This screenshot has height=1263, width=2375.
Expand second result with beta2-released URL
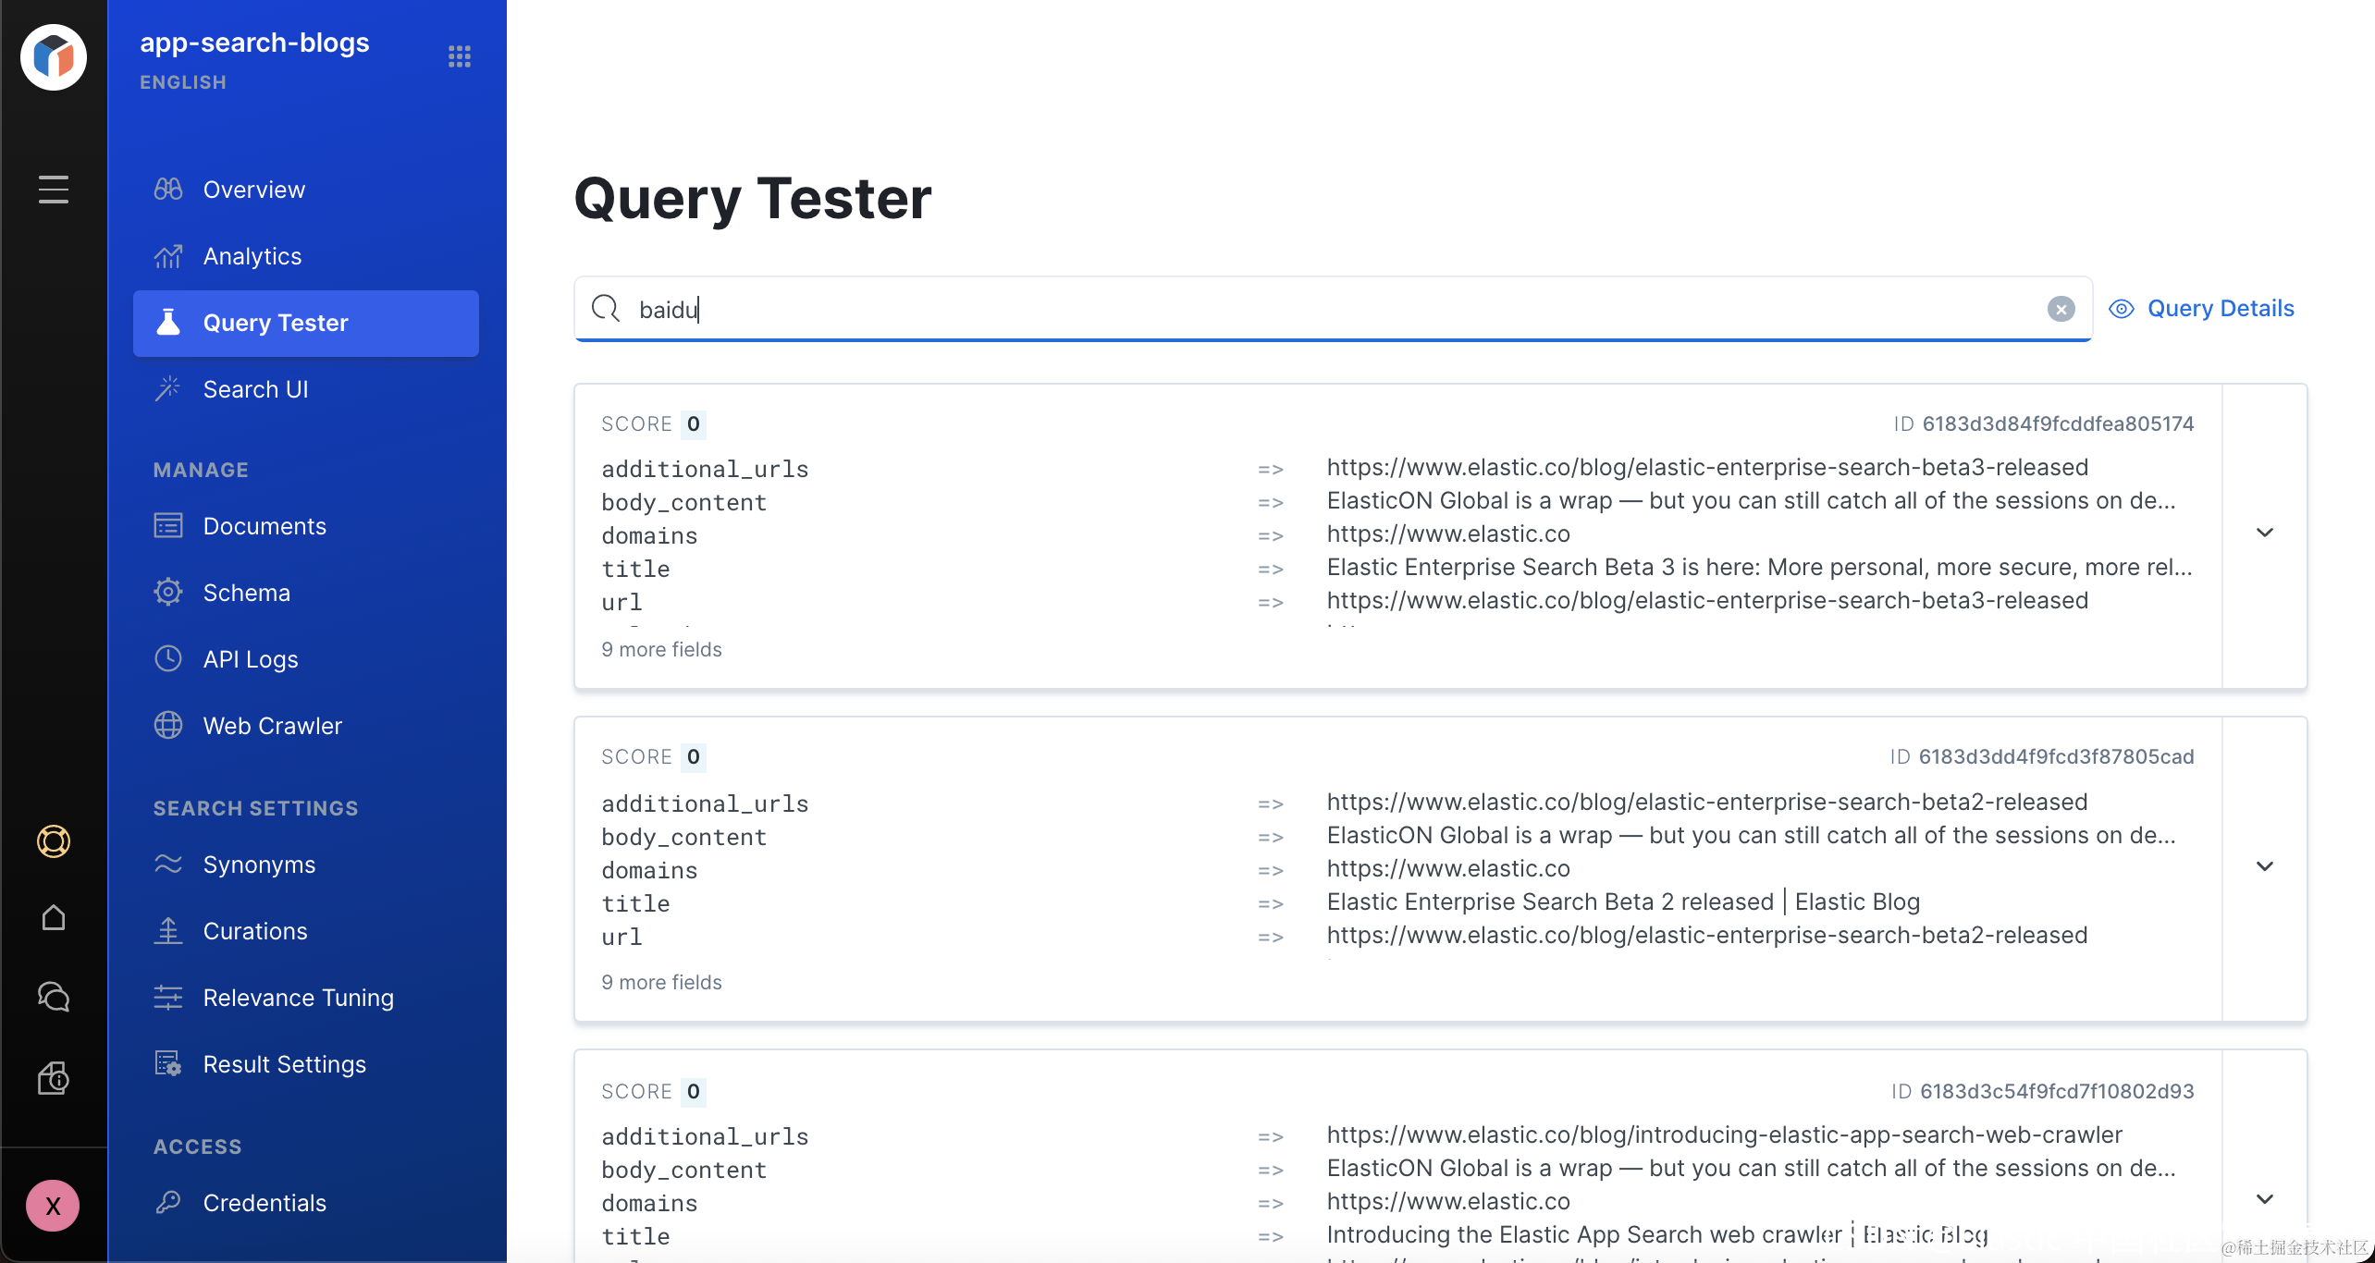coord(2265,866)
